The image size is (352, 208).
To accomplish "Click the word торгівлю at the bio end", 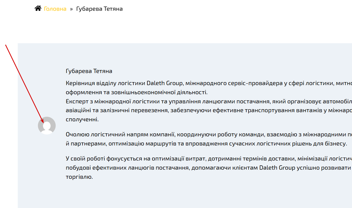I will (x=79, y=177).
